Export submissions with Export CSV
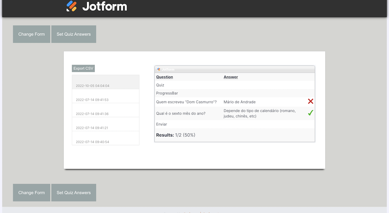Image resolution: width=389 pixels, height=213 pixels. point(83,68)
